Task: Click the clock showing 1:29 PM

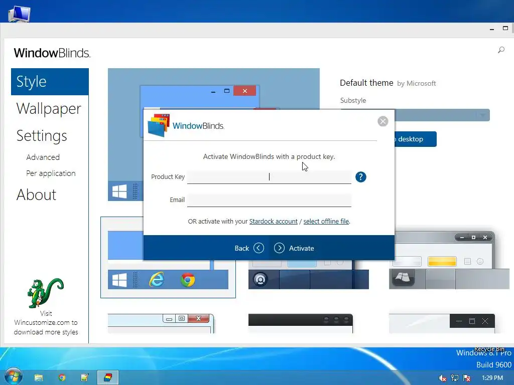Action: pos(492,378)
